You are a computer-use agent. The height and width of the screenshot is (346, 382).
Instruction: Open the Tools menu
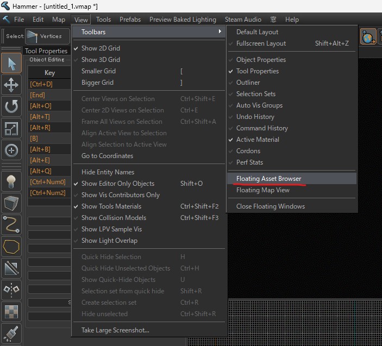click(104, 20)
